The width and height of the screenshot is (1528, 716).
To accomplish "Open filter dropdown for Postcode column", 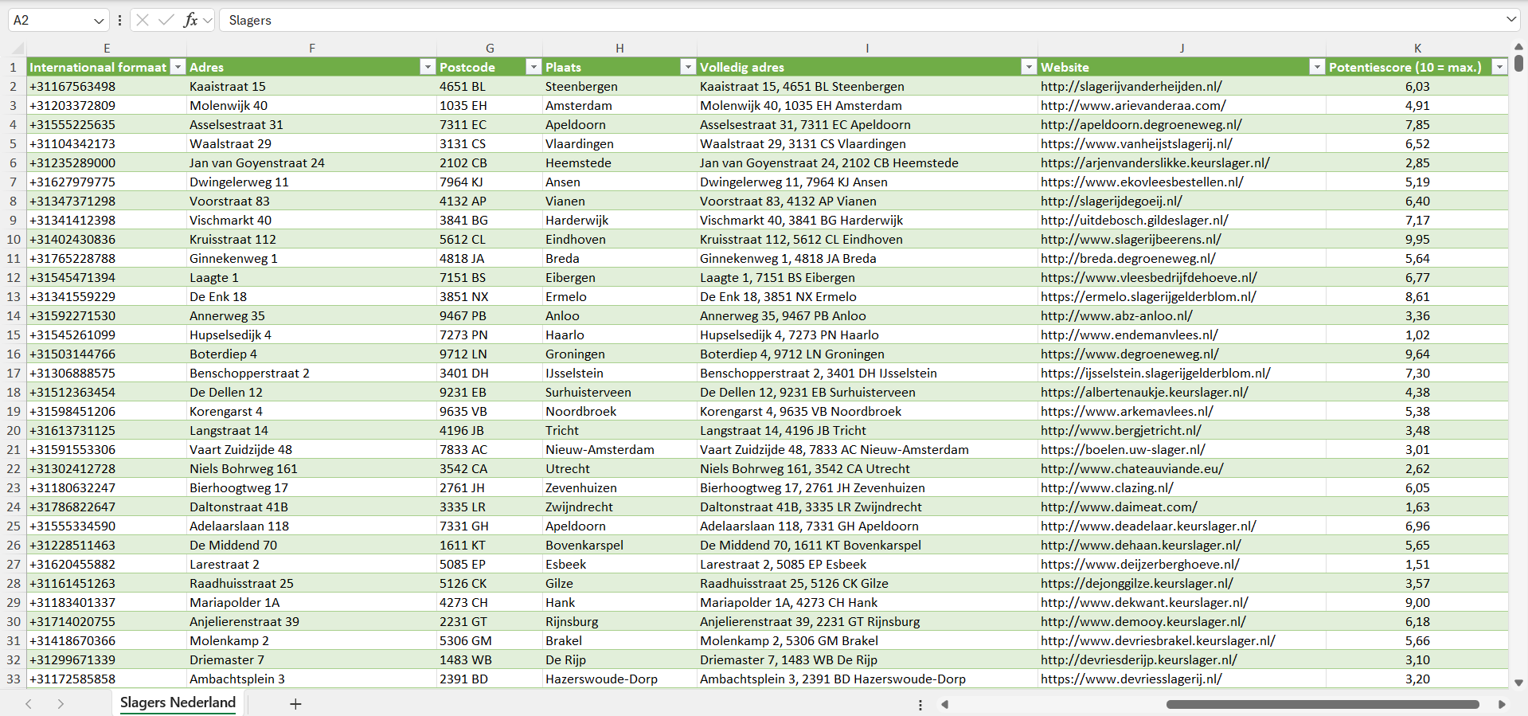I will tap(533, 68).
